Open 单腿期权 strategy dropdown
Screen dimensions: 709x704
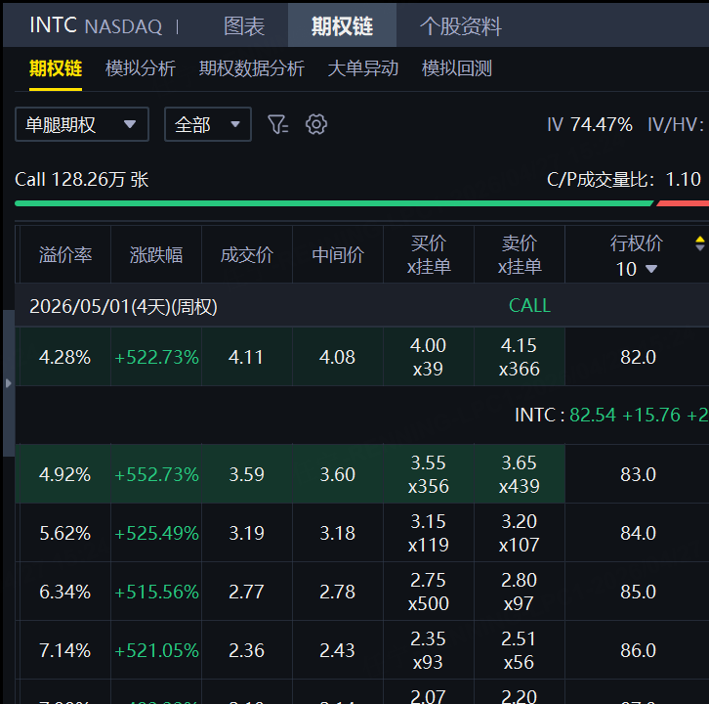click(x=82, y=124)
